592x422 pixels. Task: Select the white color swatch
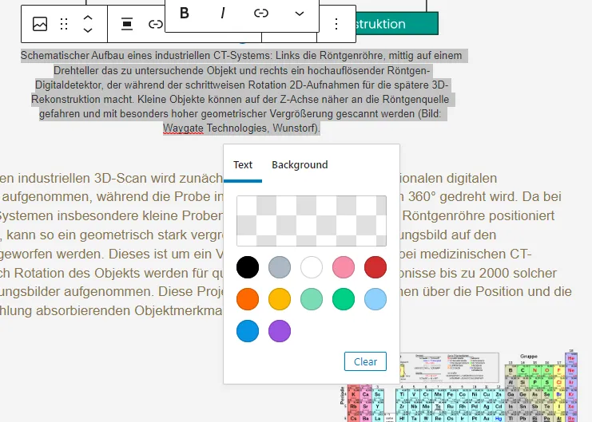(x=312, y=267)
